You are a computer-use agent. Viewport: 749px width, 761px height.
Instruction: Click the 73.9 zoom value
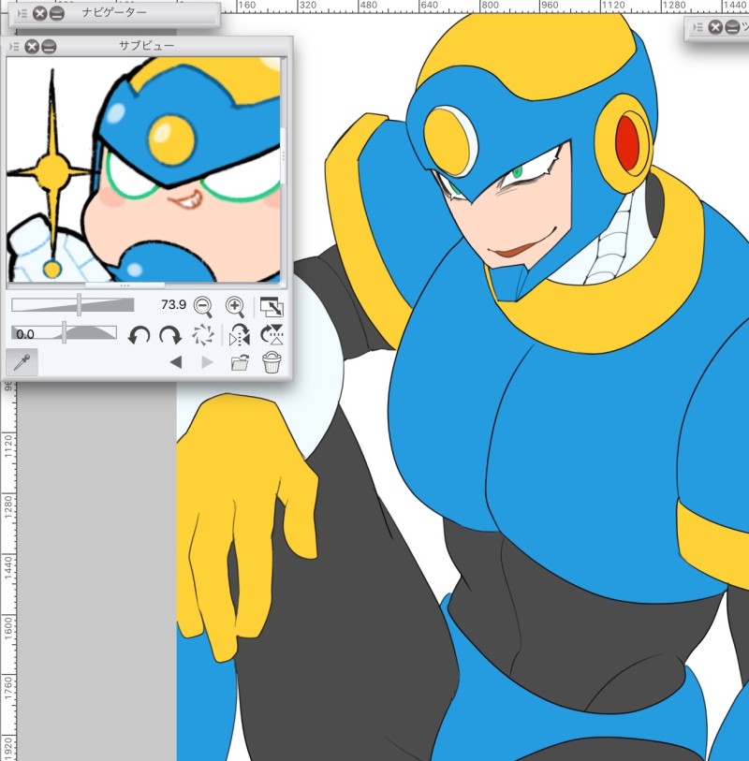point(173,304)
